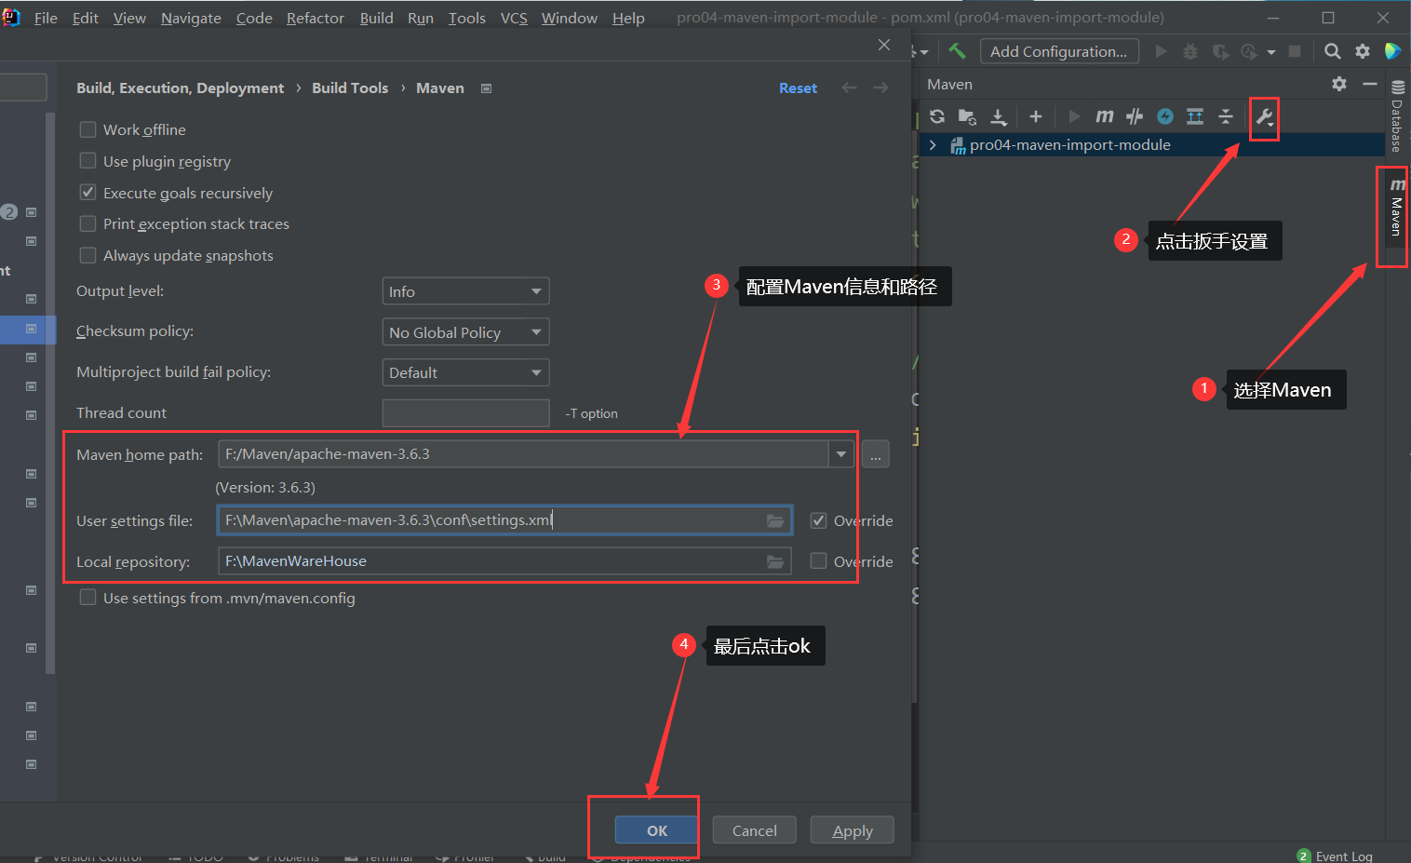
Task: Uncheck Execute goals recursively
Action: coord(88,193)
